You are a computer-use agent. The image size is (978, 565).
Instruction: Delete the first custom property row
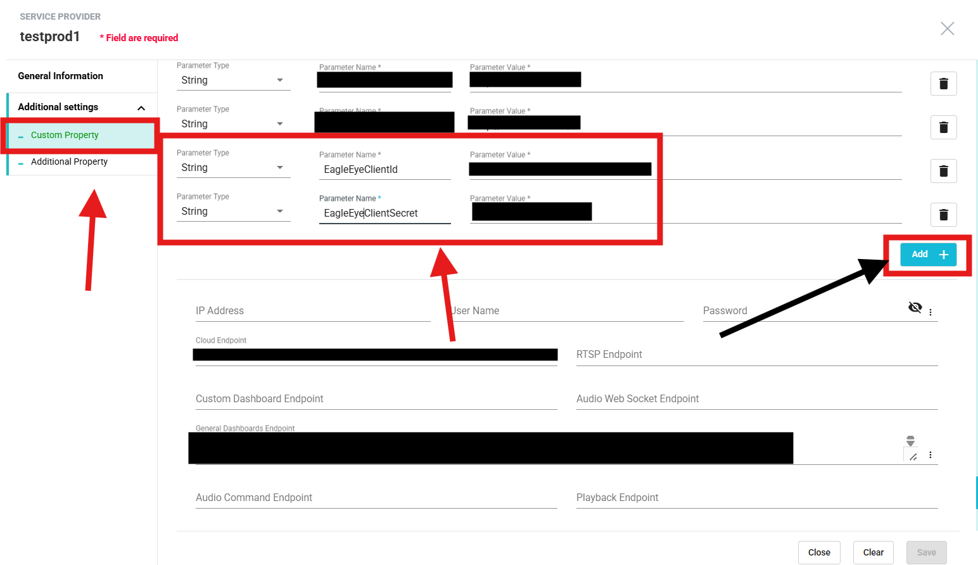point(943,84)
